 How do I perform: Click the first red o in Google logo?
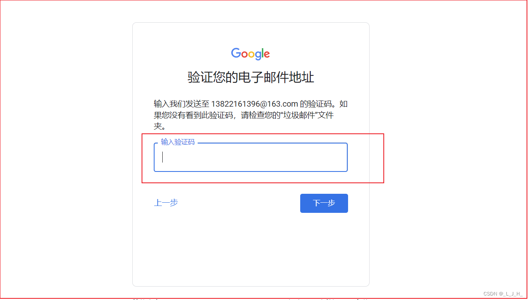pyautogui.click(x=245, y=55)
